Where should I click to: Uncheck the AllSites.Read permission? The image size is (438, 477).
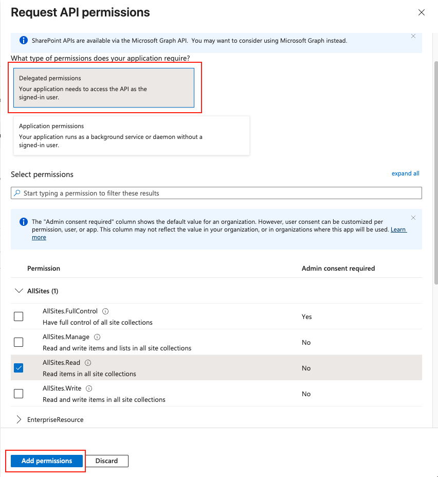click(x=19, y=367)
